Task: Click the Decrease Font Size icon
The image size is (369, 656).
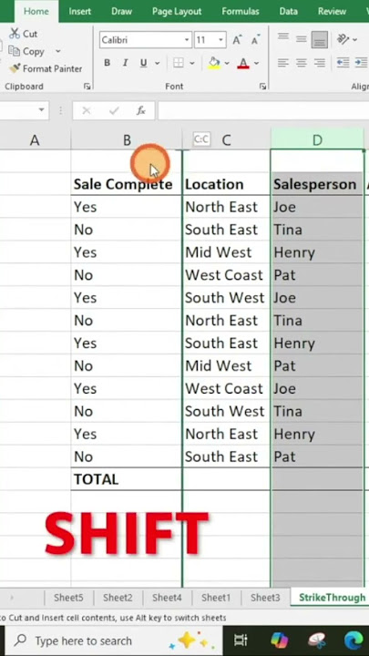Action: (255, 40)
